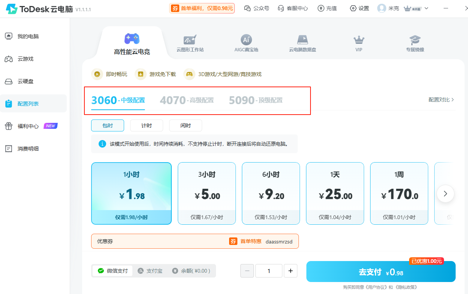The height and width of the screenshot is (294, 468).
Task: Open 云游戏 in sidebar
Action: coord(33,59)
